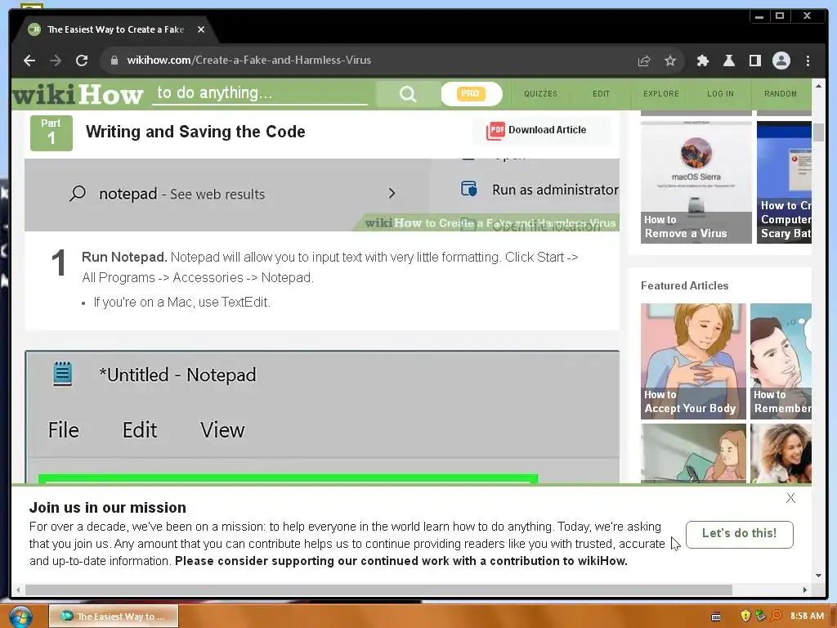
Task: Click the page scroll down arrow
Action: (818, 576)
